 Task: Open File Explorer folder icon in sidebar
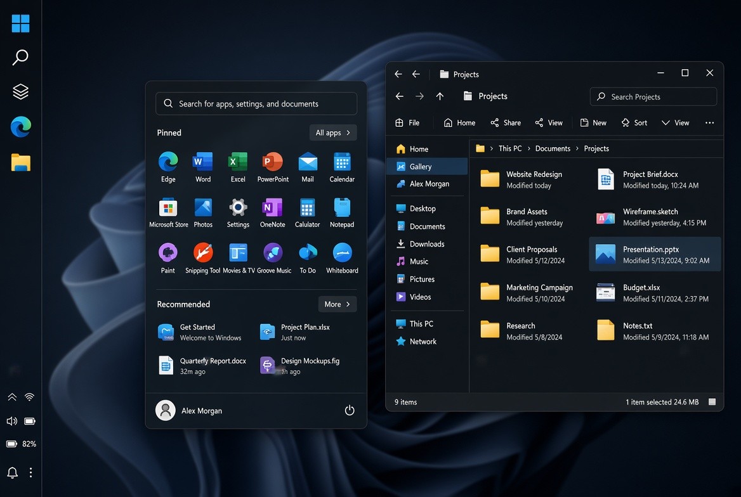(20, 162)
